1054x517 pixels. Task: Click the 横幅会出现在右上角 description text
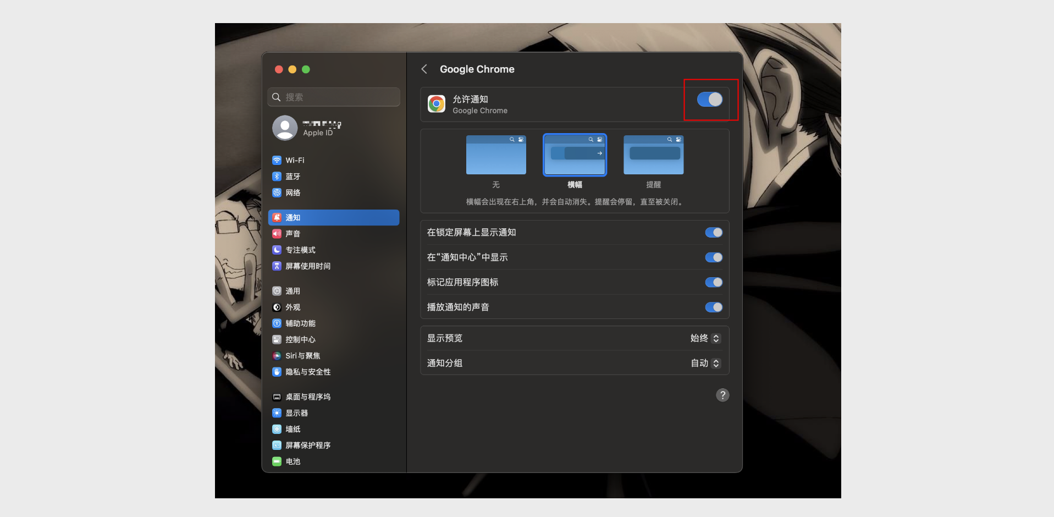point(575,202)
